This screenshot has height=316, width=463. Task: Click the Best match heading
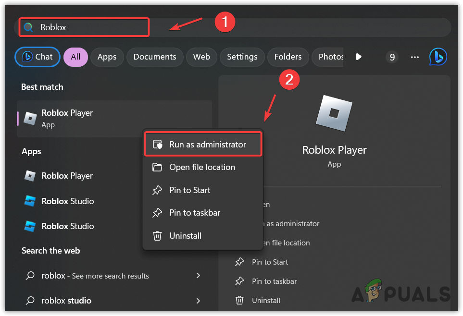[x=42, y=87]
